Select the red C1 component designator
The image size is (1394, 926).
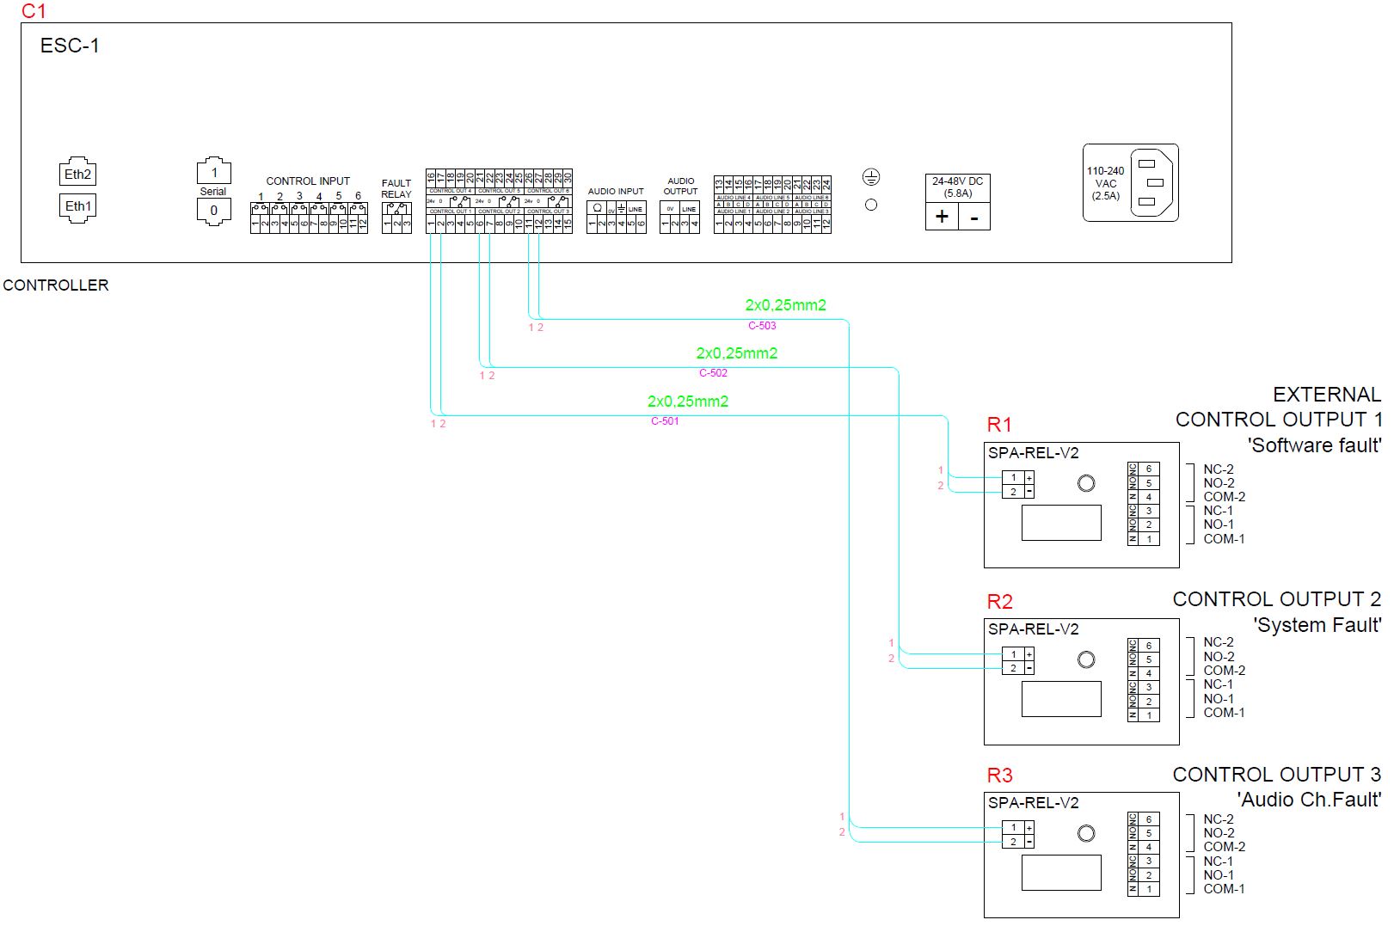tap(34, 10)
